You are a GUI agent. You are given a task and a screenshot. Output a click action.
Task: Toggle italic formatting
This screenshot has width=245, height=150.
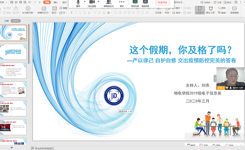[76, 13]
